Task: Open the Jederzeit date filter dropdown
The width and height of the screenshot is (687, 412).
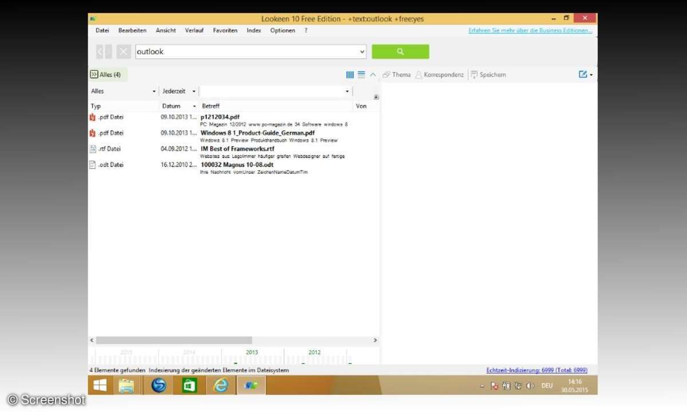Action: [194, 92]
